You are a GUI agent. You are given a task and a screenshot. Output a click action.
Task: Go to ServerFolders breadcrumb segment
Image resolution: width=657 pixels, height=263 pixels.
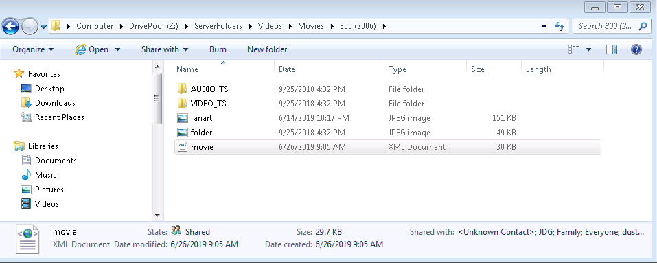(x=218, y=26)
